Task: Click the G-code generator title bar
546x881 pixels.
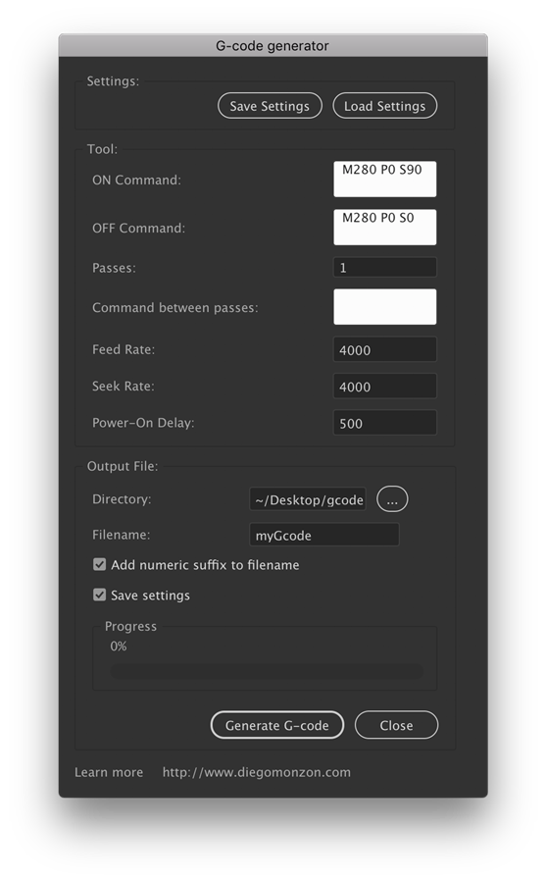Action: [273, 45]
